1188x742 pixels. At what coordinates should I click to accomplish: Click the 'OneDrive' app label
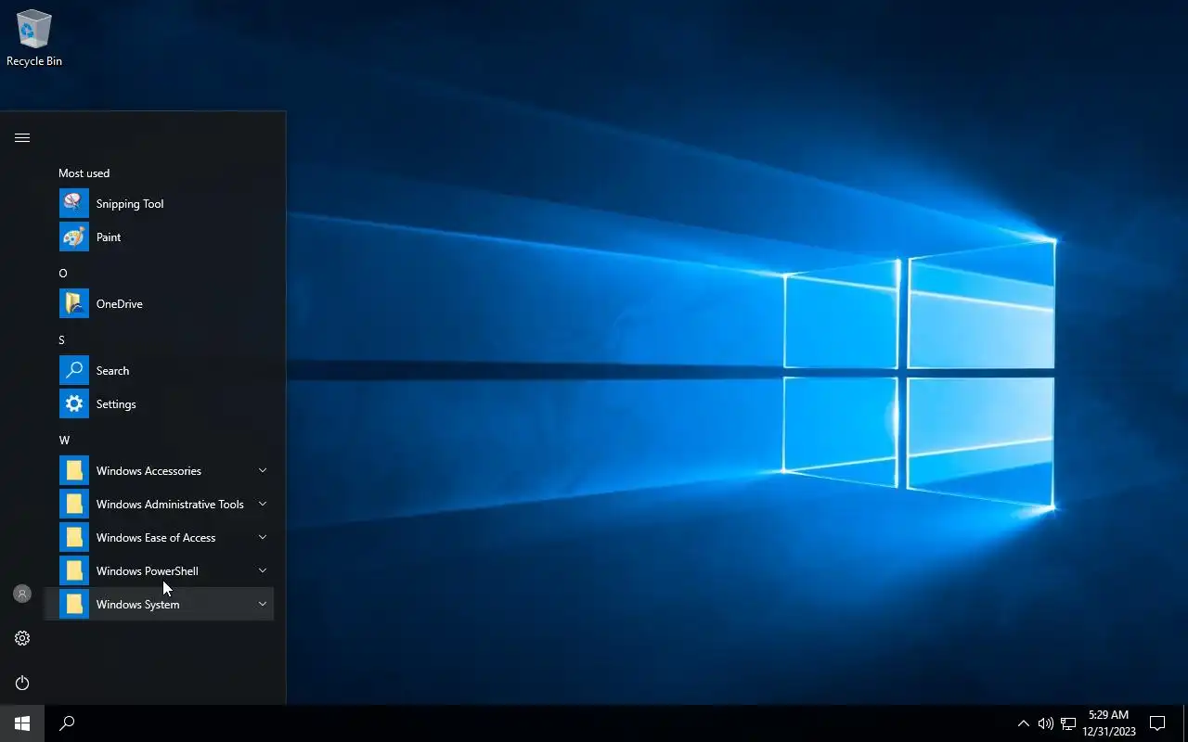119,304
